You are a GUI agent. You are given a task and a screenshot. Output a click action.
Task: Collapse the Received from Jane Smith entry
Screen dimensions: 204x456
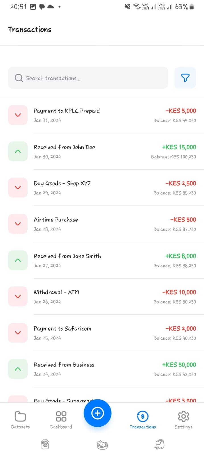coord(18,260)
